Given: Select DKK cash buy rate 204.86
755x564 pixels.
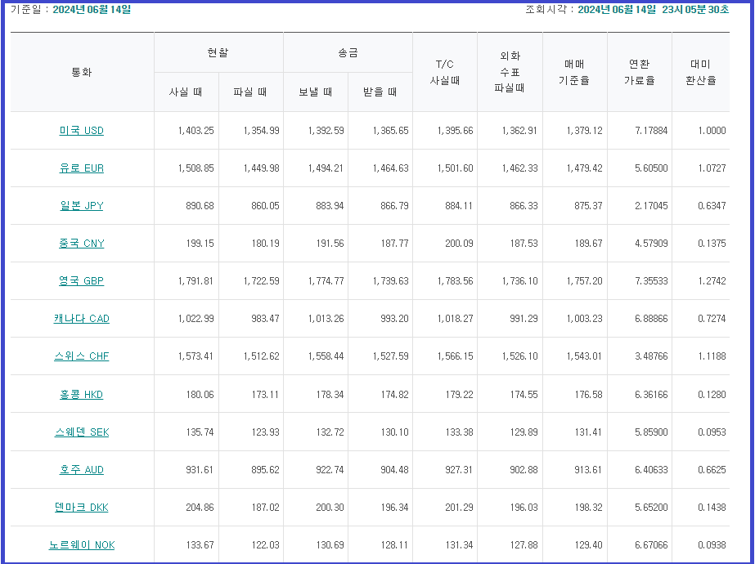Looking at the screenshot, I should point(200,508).
